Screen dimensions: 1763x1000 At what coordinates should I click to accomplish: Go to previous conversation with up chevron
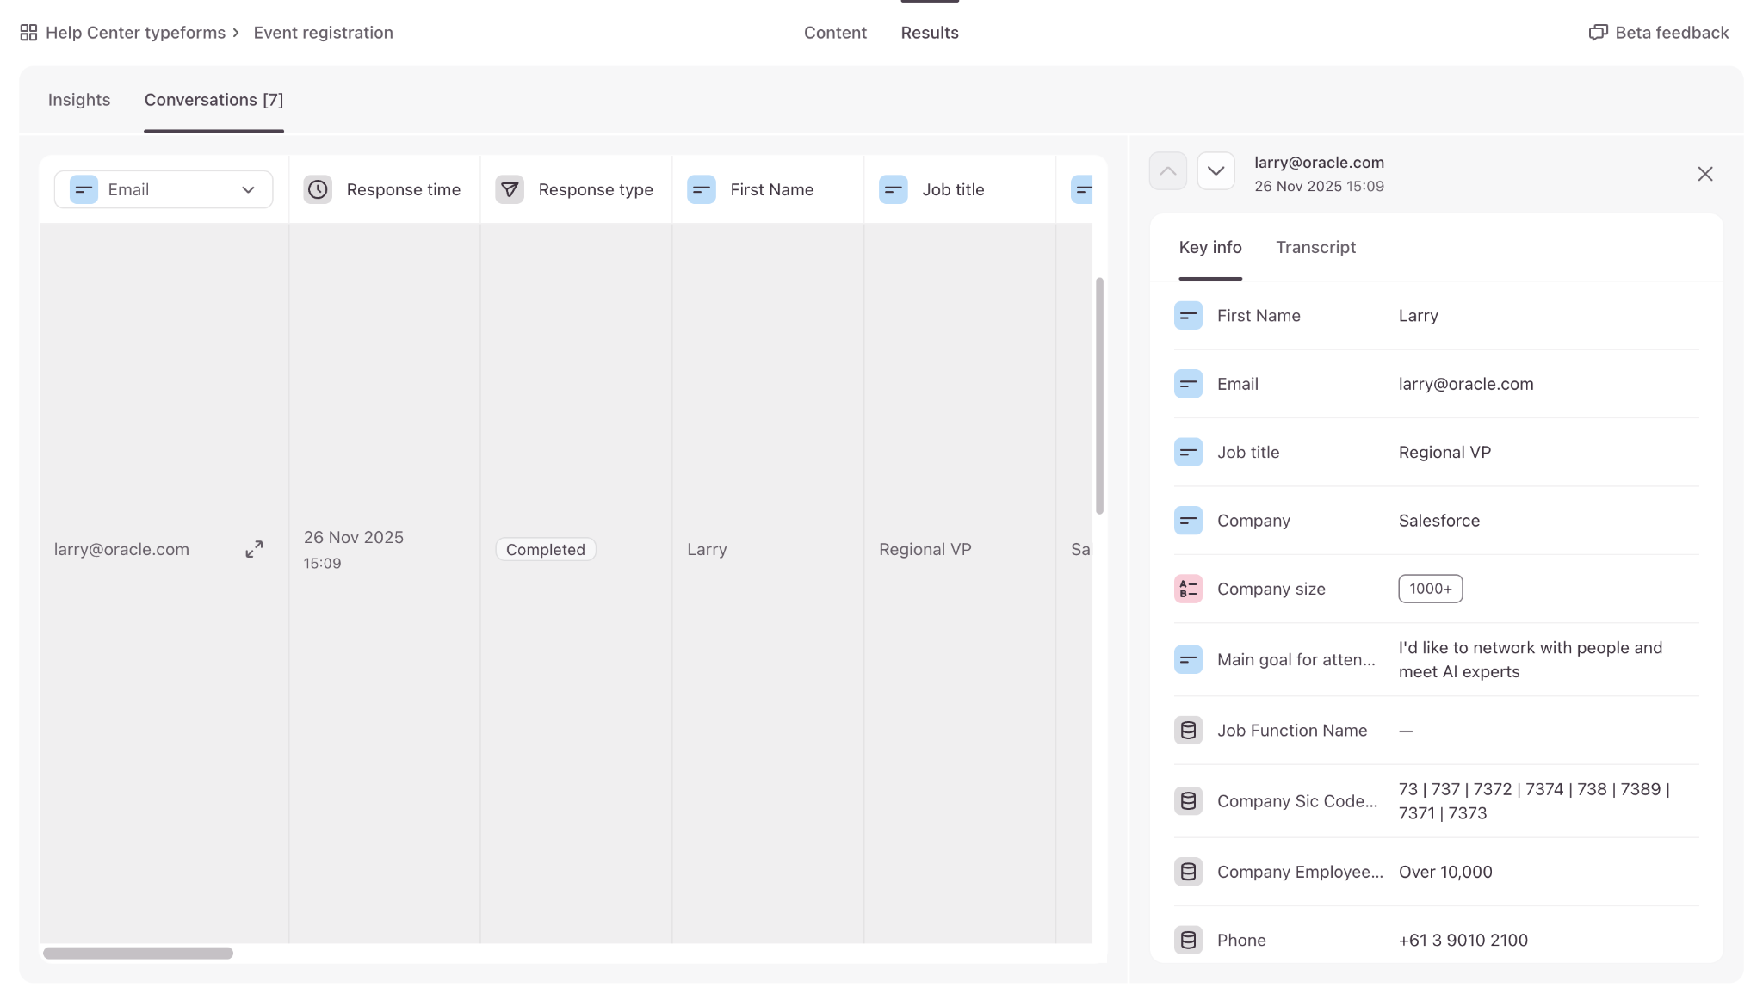[1167, 171]
